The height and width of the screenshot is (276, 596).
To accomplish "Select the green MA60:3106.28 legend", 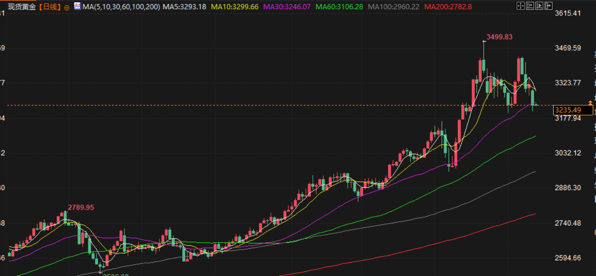I will [x=339, y=7].
